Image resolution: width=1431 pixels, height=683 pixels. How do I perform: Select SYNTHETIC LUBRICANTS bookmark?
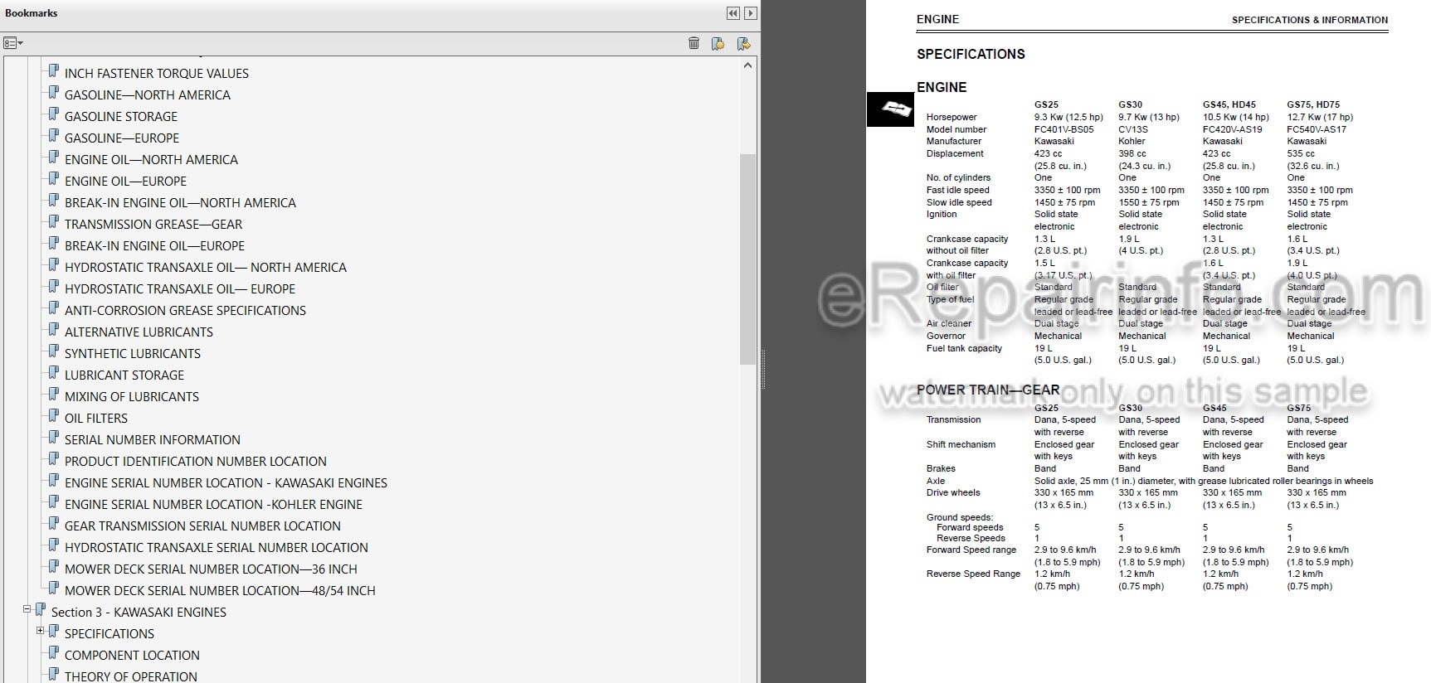[x=133, y=354]
